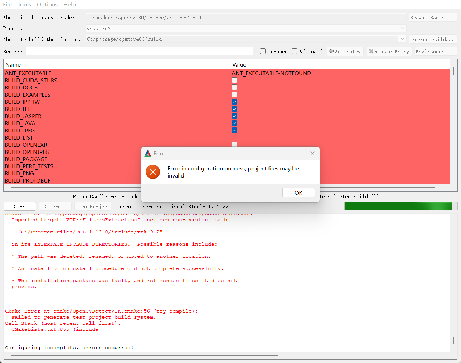Toggle the Advanced checkbox
The width and height of the screenshot is (461, 363).
click(x=295, y=51)
